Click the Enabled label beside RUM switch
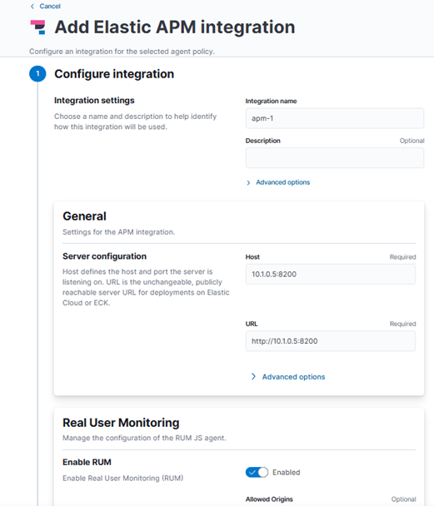 286,473
